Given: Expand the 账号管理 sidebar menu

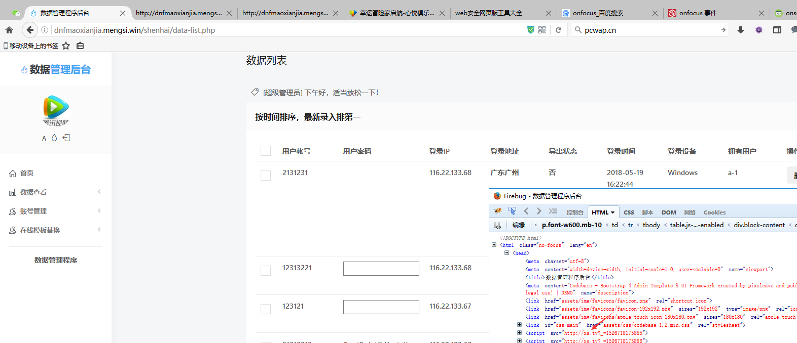Looking at the screenshot, I should tap(55, 211).
